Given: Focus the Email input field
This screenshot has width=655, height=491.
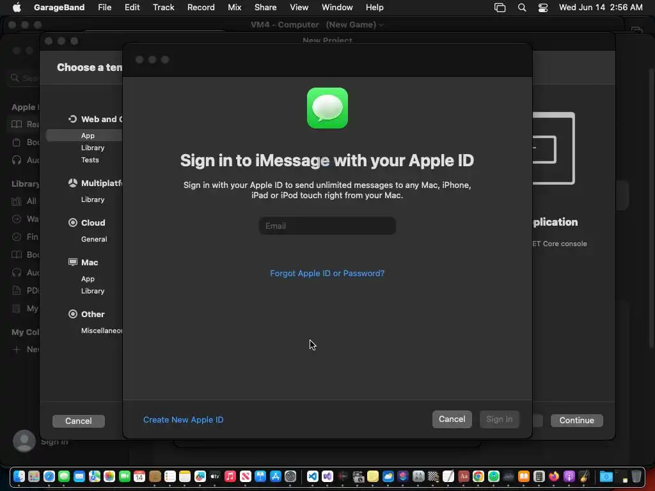Looking at the screenshot, I should click(x=327, y=226).
